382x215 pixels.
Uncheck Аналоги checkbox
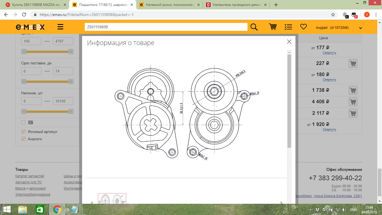click(x=23, y=139)
